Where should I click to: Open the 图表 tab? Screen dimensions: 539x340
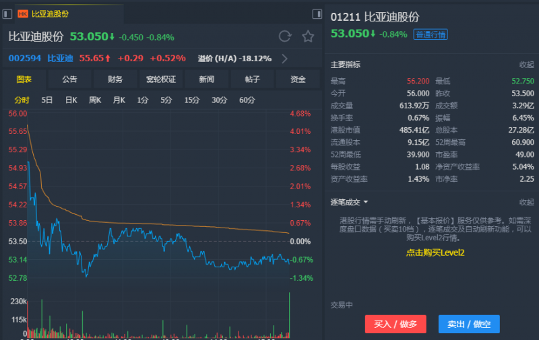coord(24,79)
